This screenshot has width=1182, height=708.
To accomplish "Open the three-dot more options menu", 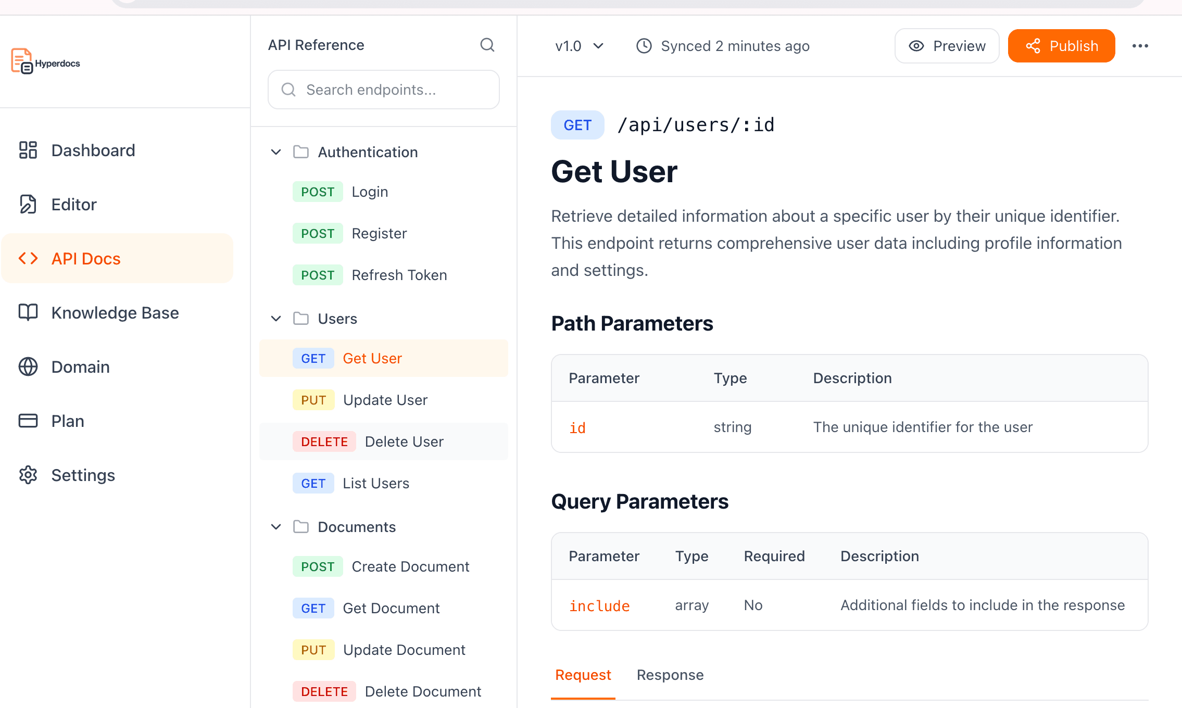I will tap(1140, 46).
